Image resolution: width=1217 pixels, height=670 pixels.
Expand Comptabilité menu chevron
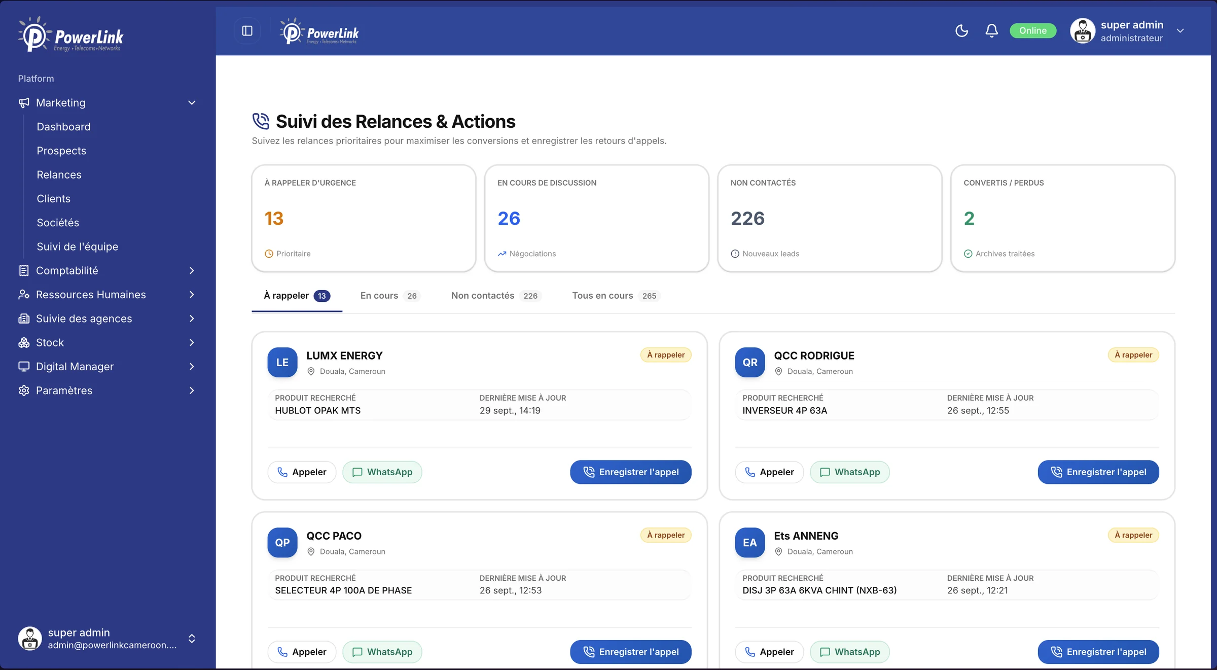pos(192,271)
